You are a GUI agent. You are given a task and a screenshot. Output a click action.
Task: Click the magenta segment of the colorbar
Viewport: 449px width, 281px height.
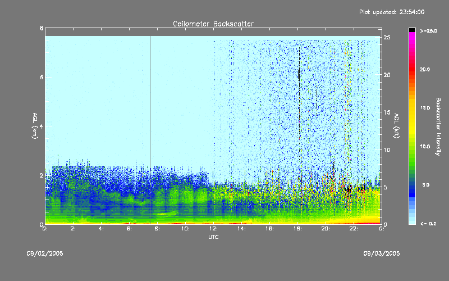[x=412, y=36]
